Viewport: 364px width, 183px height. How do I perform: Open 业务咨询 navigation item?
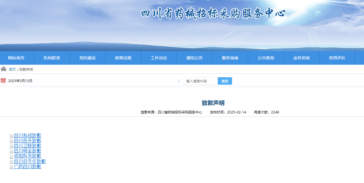[x=301, y=58]
